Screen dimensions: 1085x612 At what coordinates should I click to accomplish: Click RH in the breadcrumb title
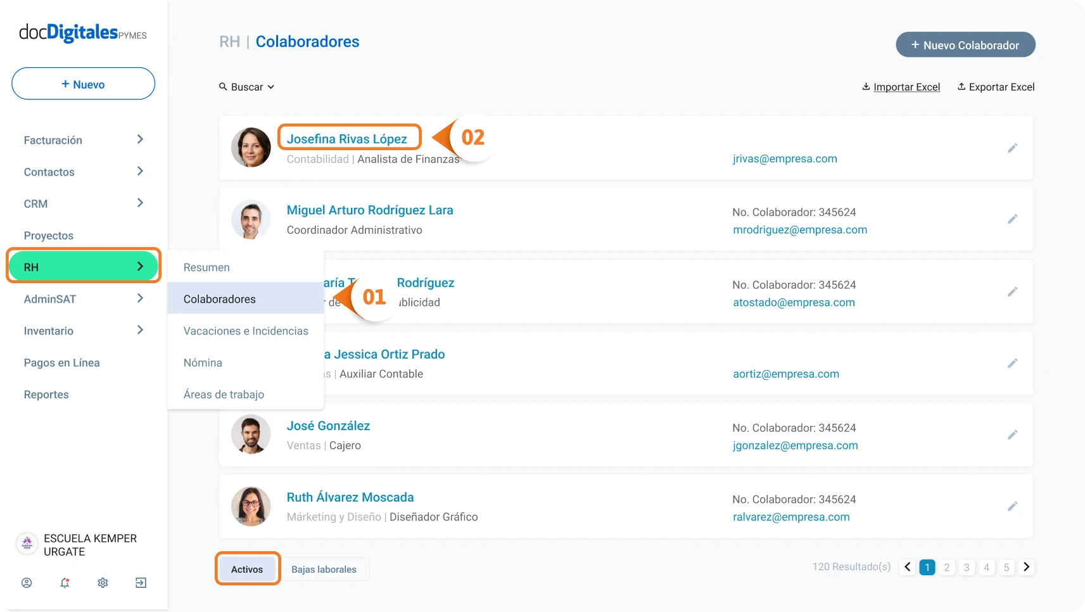[x=229, y=42]
